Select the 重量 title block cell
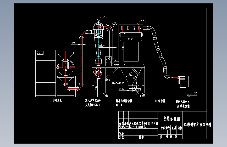 [x=174, y=128]
